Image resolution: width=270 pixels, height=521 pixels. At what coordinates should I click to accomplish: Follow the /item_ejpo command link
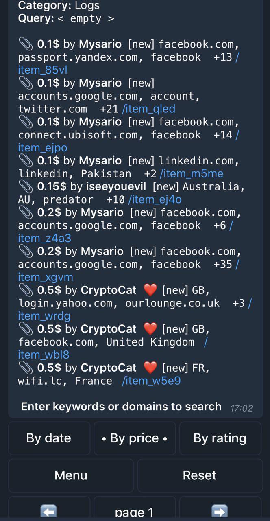click(x=42, y=148)
